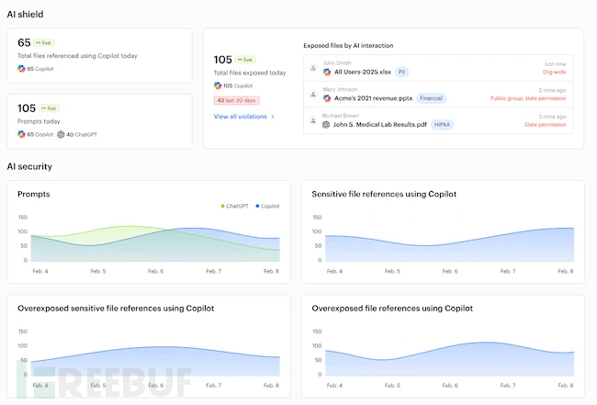Click Michael Brown's user avatar icon
Image resolution: width=597 pixels, height=405 pixels.
[313, 120]
